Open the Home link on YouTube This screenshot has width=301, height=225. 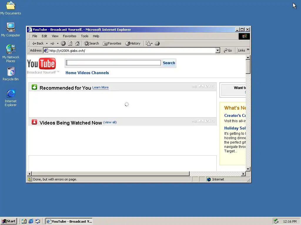coord(71,73)
